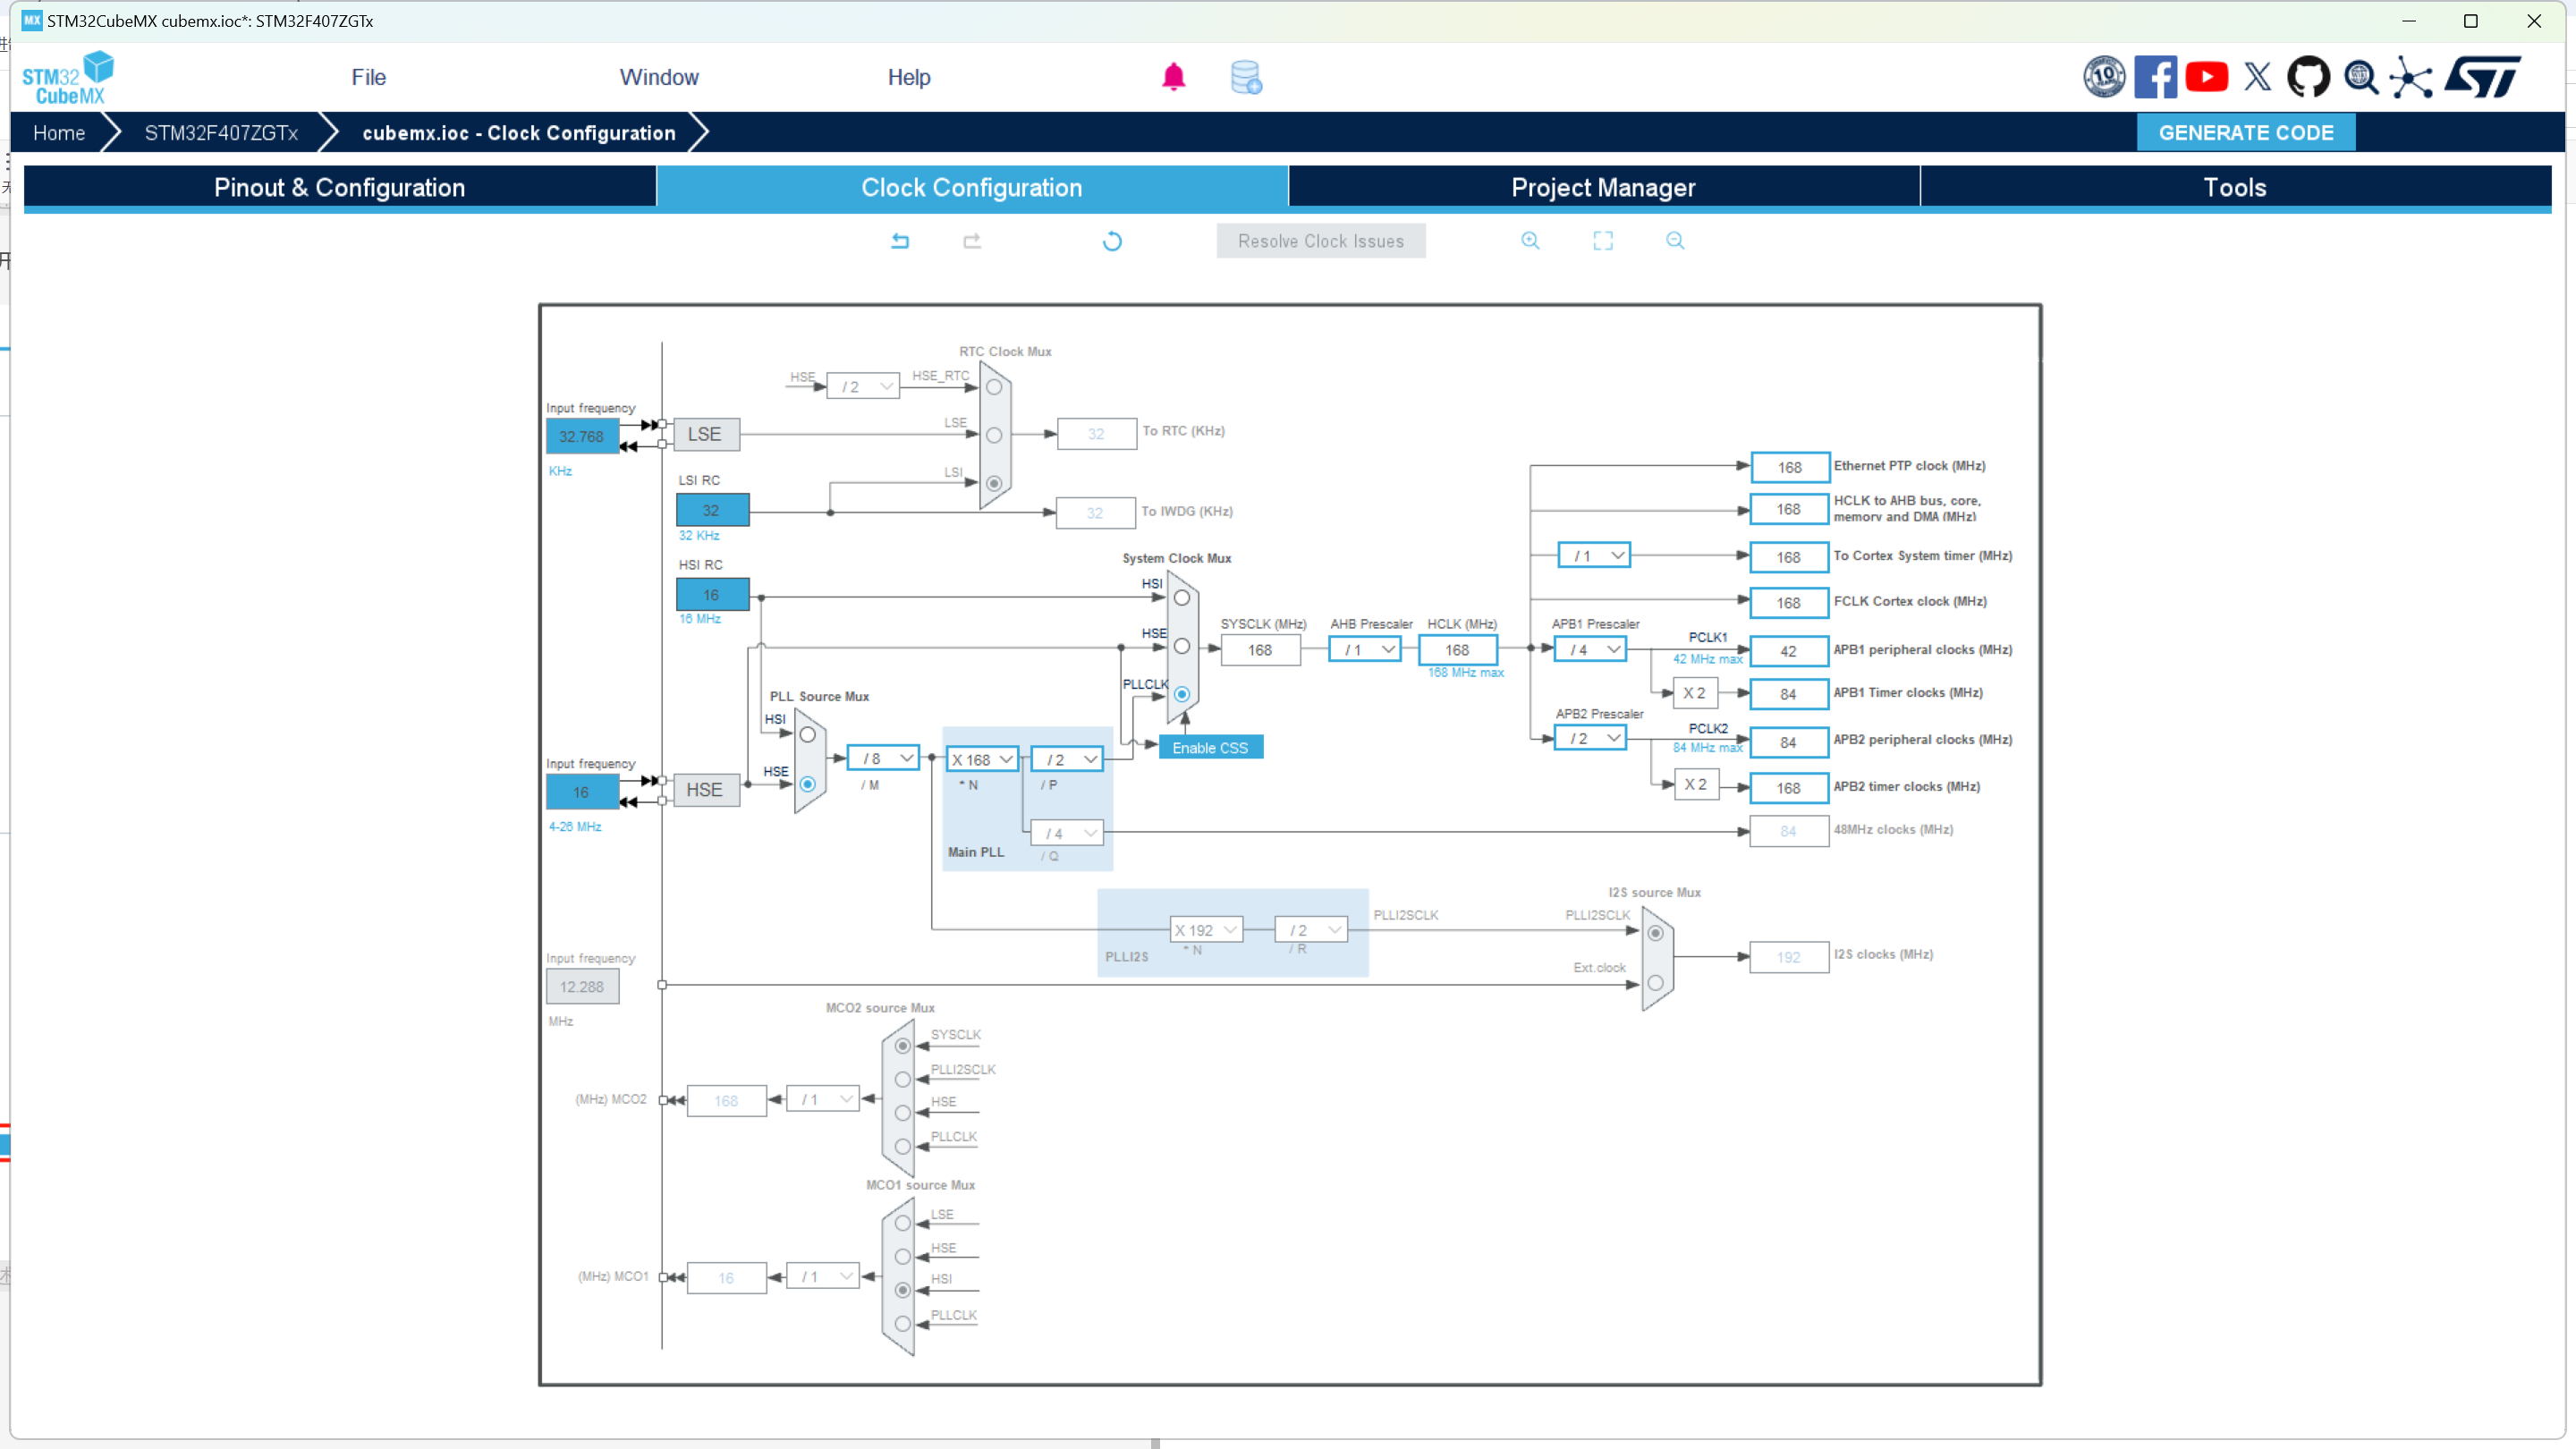The width and height of the screenshot is (2576, 1449).
Task: Open the Help menu
Action: click(x=909, y=77)
